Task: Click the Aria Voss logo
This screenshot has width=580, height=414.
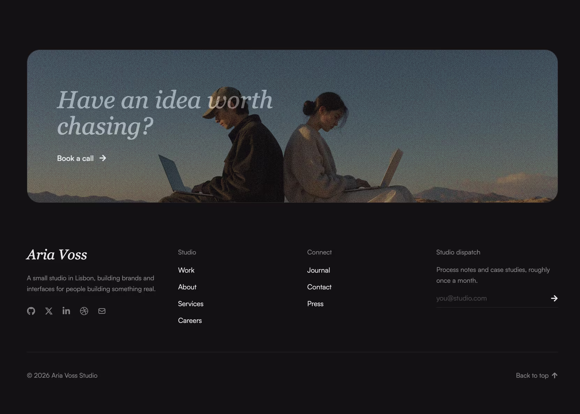Action: [x=57, y=254]
